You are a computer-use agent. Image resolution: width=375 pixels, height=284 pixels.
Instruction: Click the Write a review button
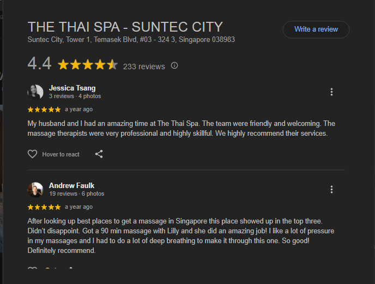click(x=316, y=29)
